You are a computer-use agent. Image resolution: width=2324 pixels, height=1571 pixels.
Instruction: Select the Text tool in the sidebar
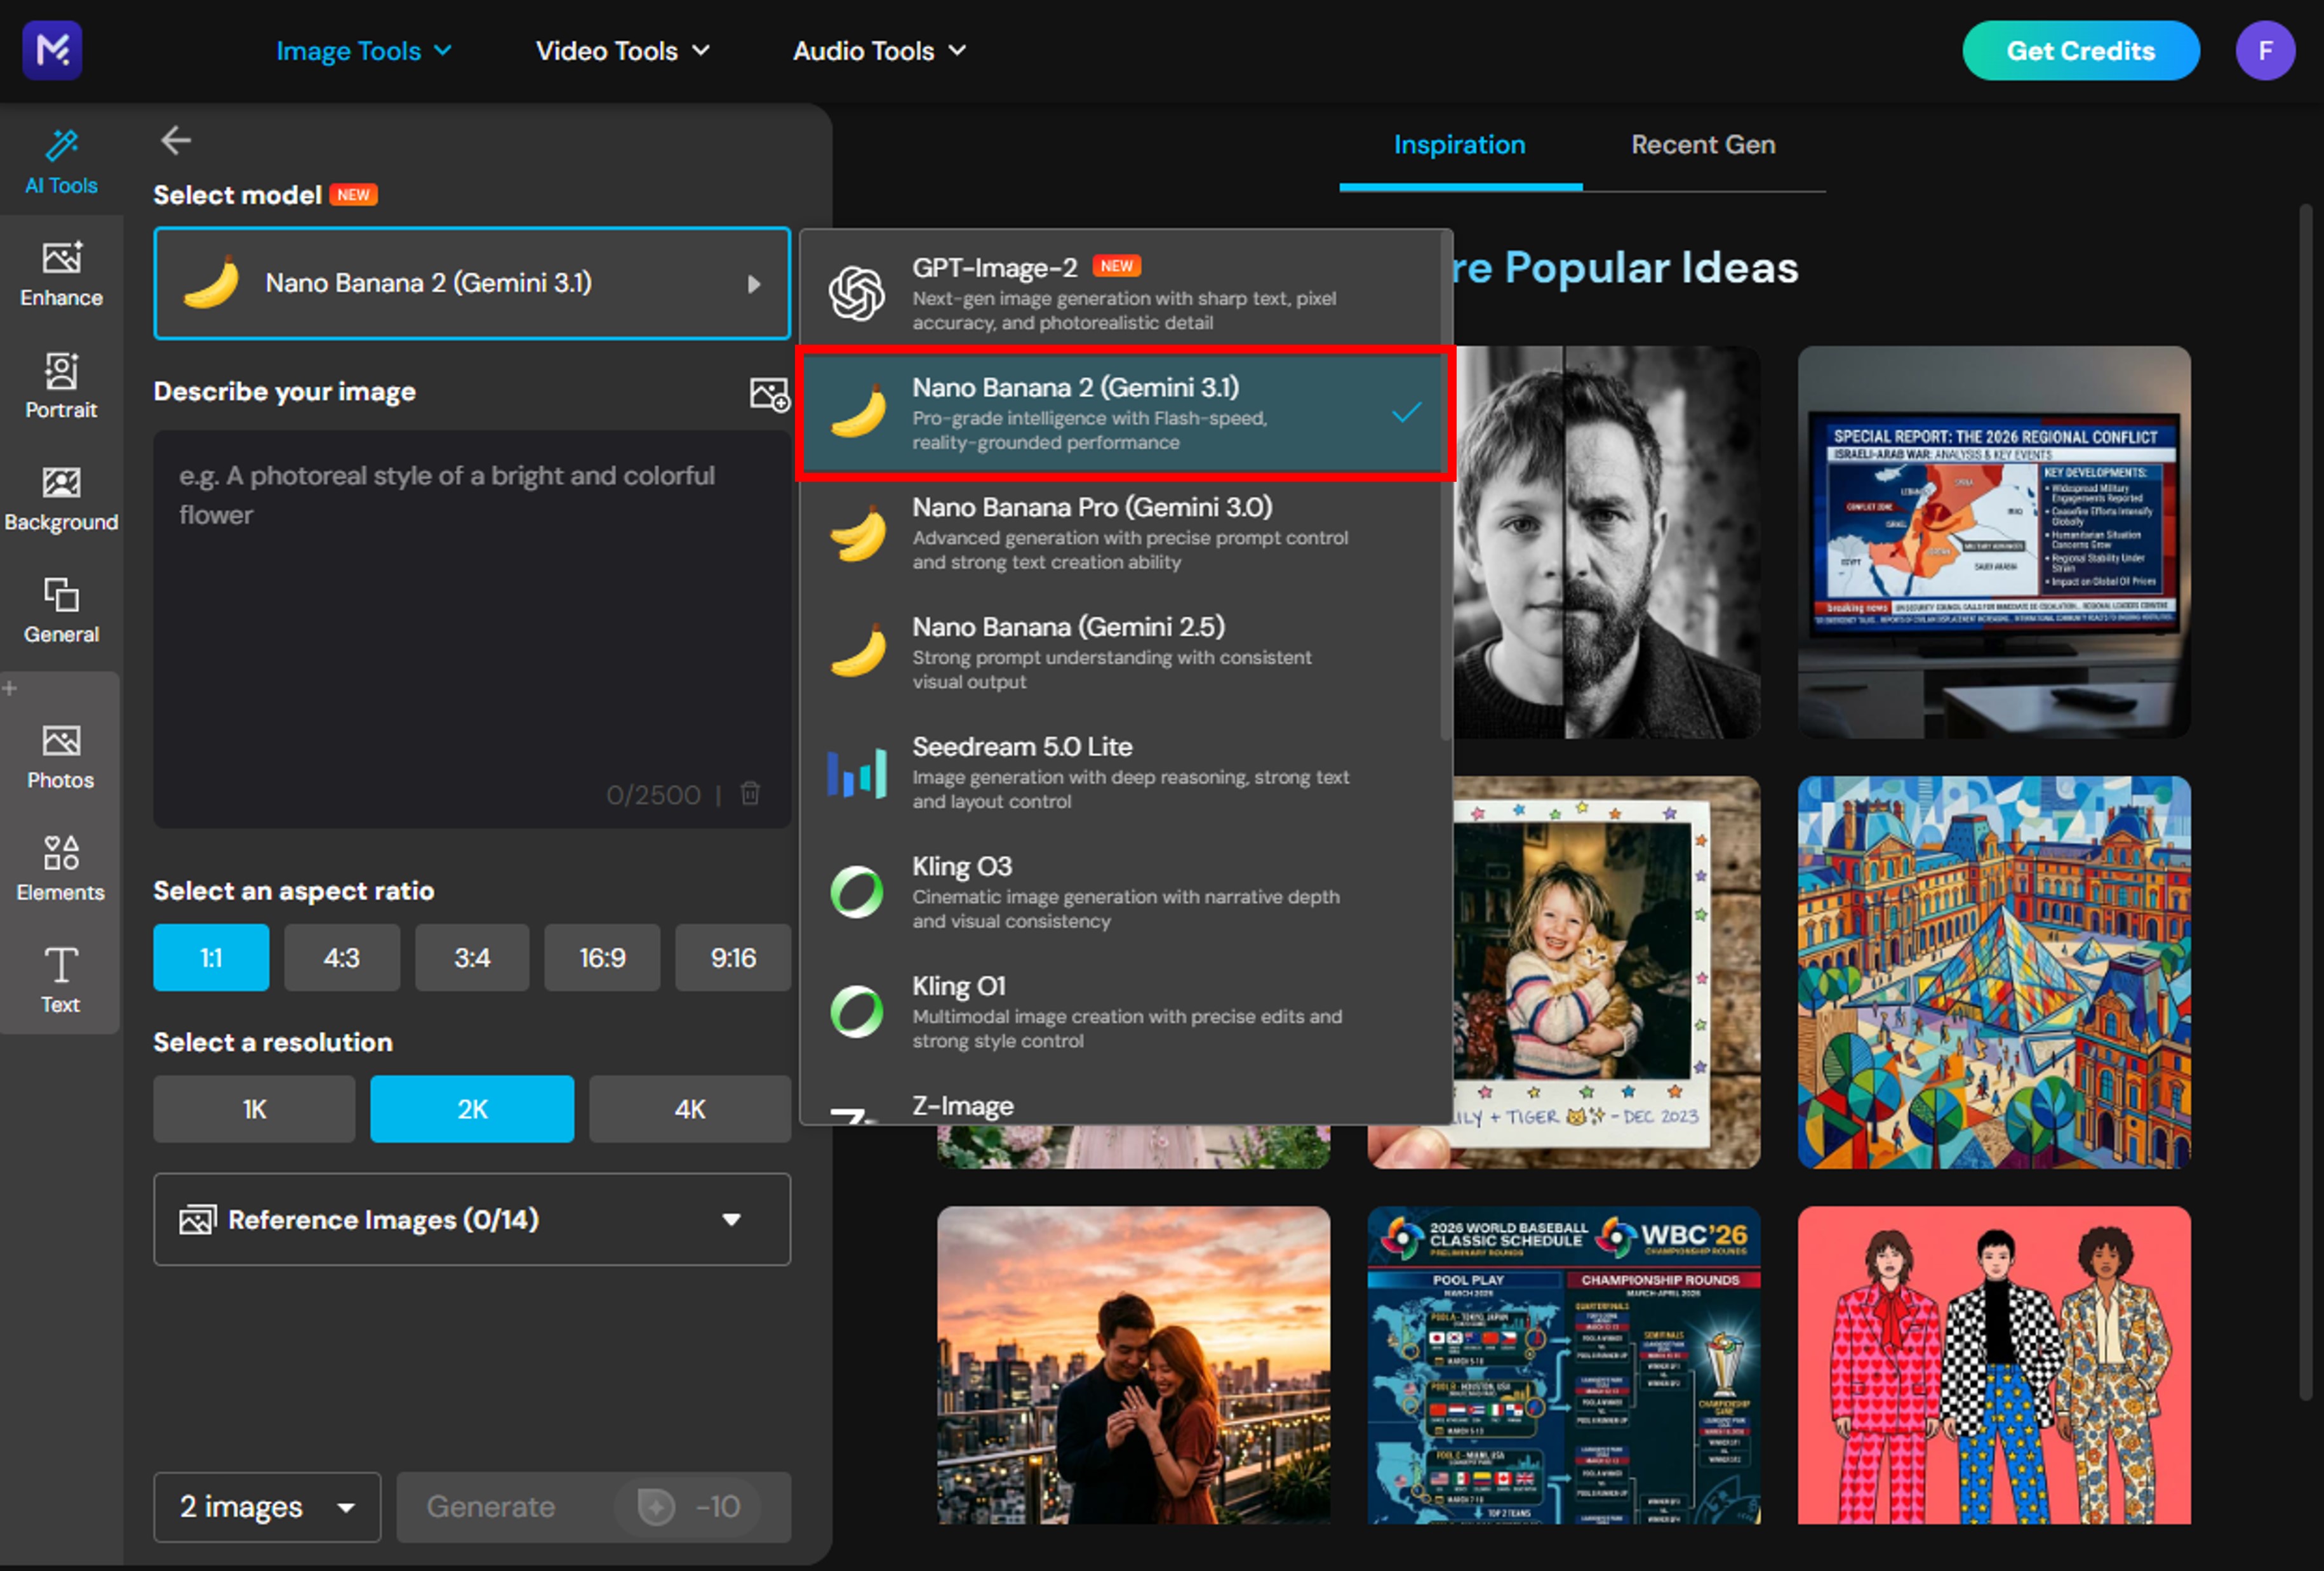pos(61,981)
